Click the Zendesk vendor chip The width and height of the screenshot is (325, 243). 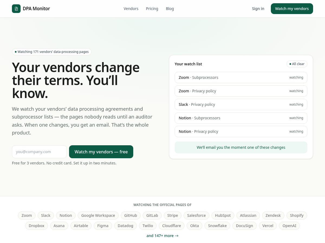273,215
